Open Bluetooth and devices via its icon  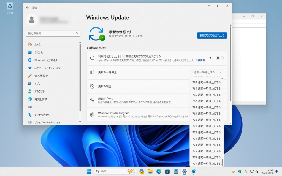pos(30,60)
